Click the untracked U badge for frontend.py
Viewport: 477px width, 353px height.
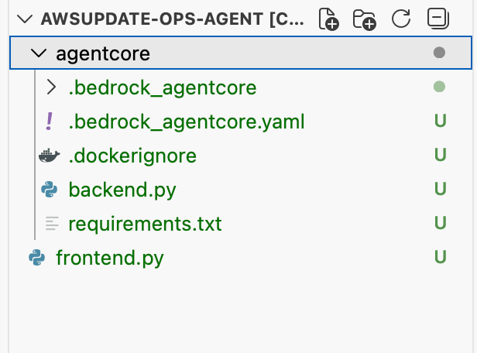point(440,258)
